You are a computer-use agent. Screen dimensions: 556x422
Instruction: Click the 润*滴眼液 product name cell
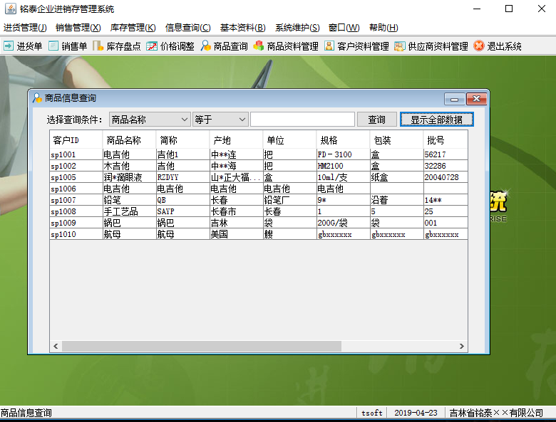pyautogui.click(x=129, y=177)
